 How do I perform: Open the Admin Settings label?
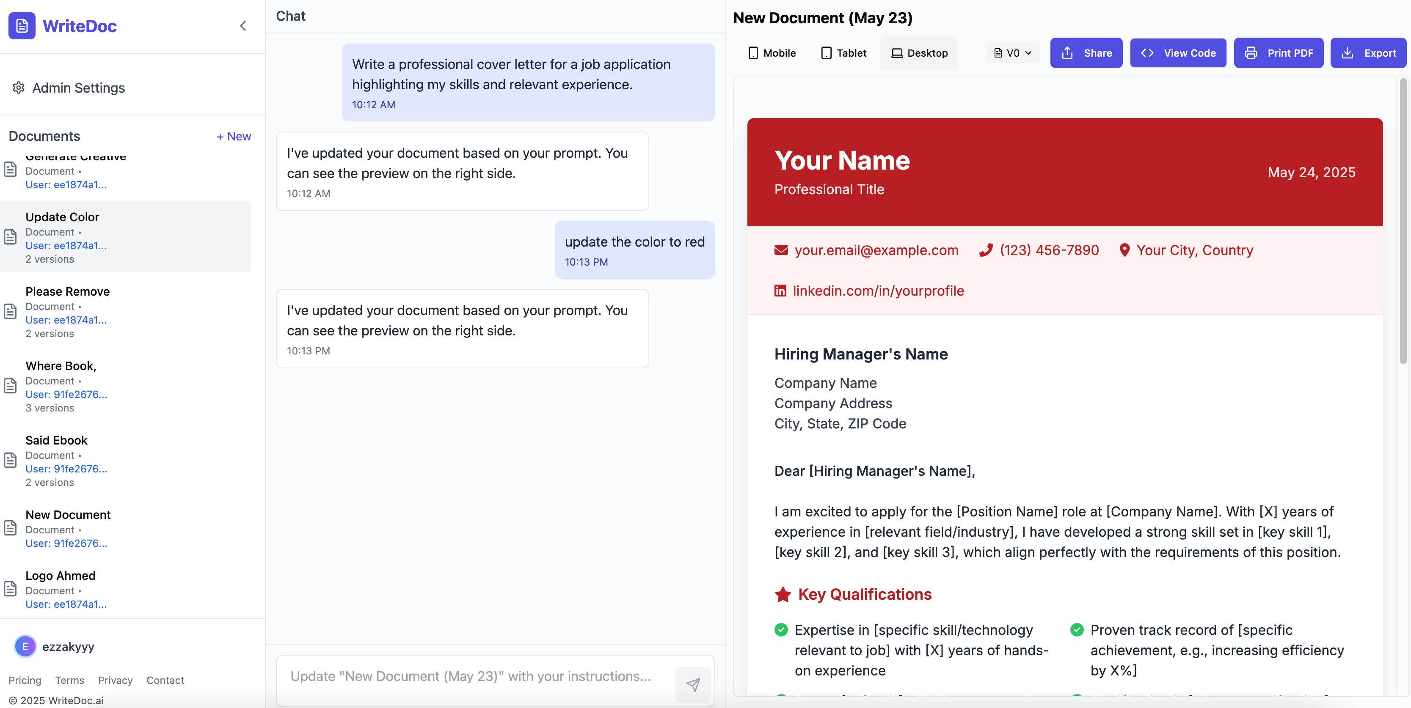pos(78,88)
